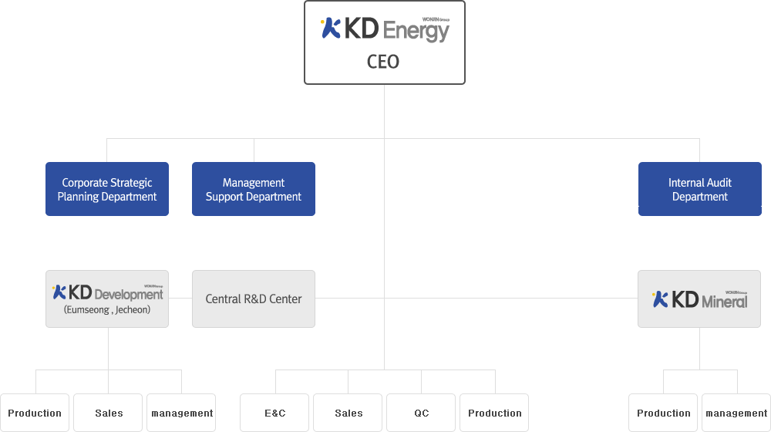
Task: Click the CEO label under KD Energy
Action: coord(383,62)
